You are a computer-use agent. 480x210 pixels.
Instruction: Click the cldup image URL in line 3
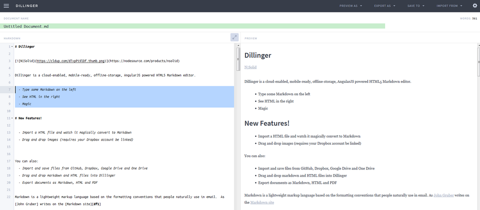pyautogui.click(x=71, y=61)
